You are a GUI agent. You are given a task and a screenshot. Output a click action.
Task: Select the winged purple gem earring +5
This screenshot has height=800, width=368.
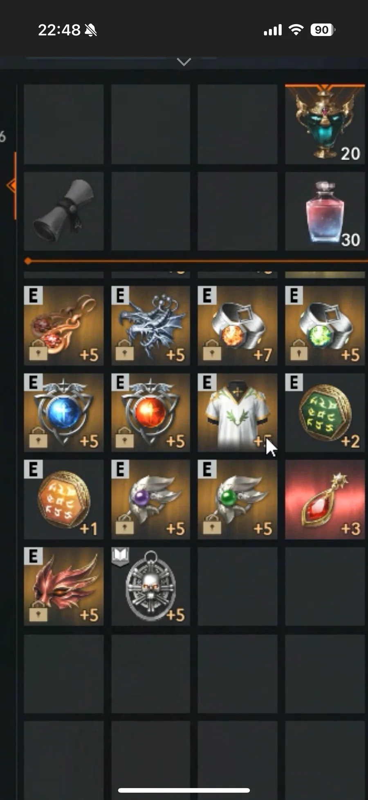tap(150, 500)
